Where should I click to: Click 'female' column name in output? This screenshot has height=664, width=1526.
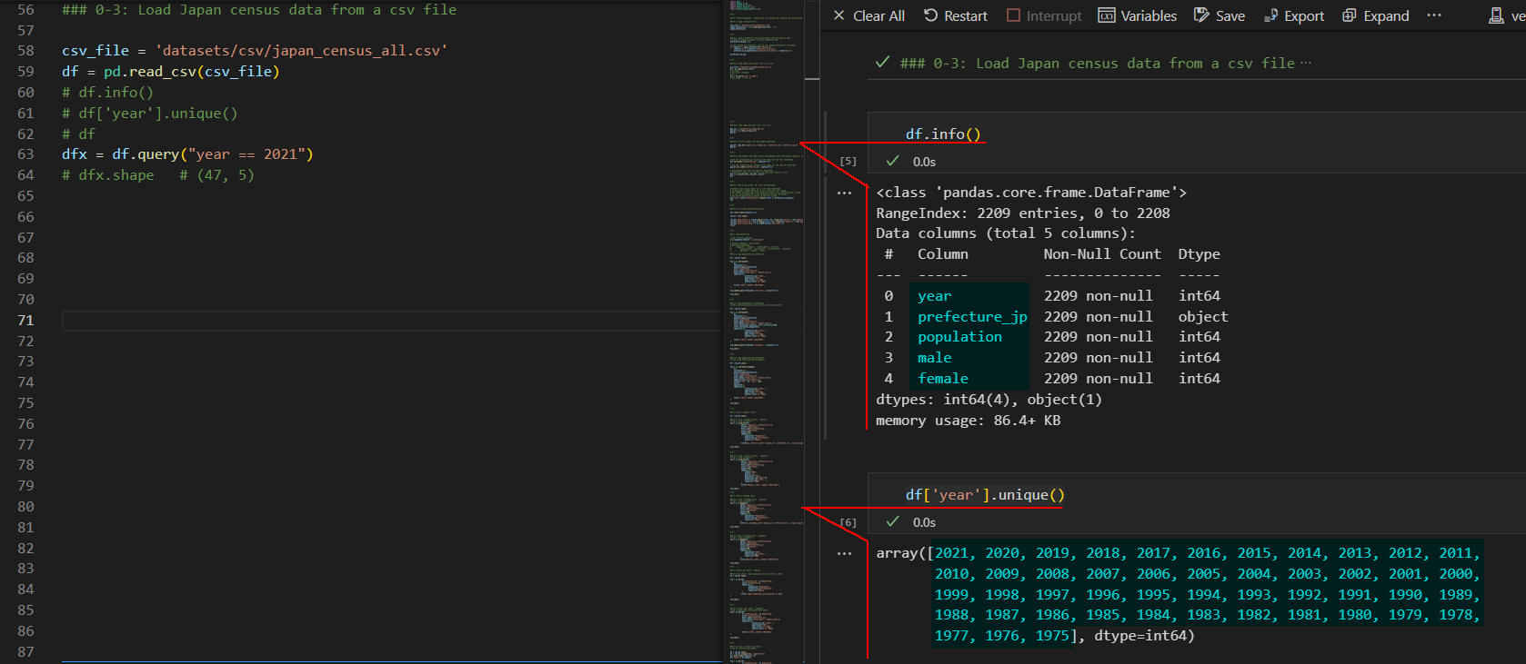[x=942, y=378]
